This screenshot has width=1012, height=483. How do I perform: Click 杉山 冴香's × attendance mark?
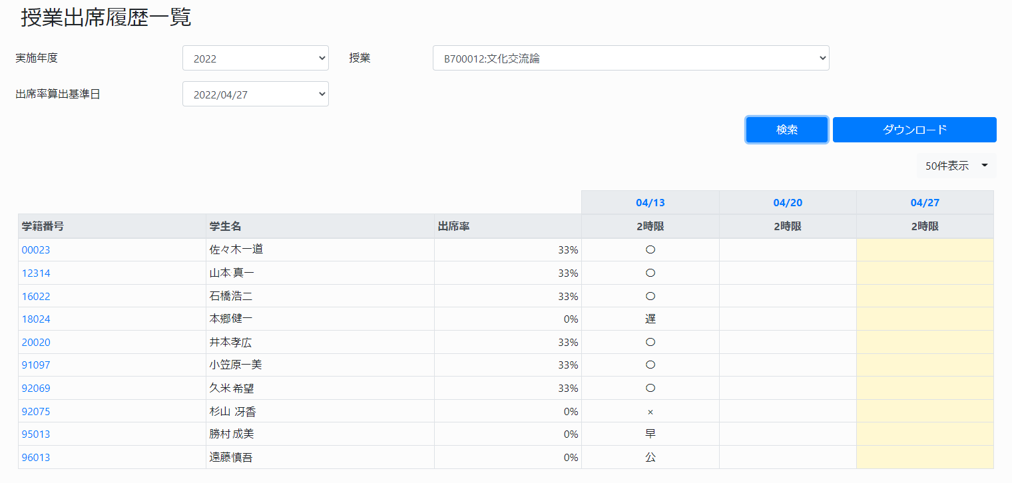tap(650, 411)
